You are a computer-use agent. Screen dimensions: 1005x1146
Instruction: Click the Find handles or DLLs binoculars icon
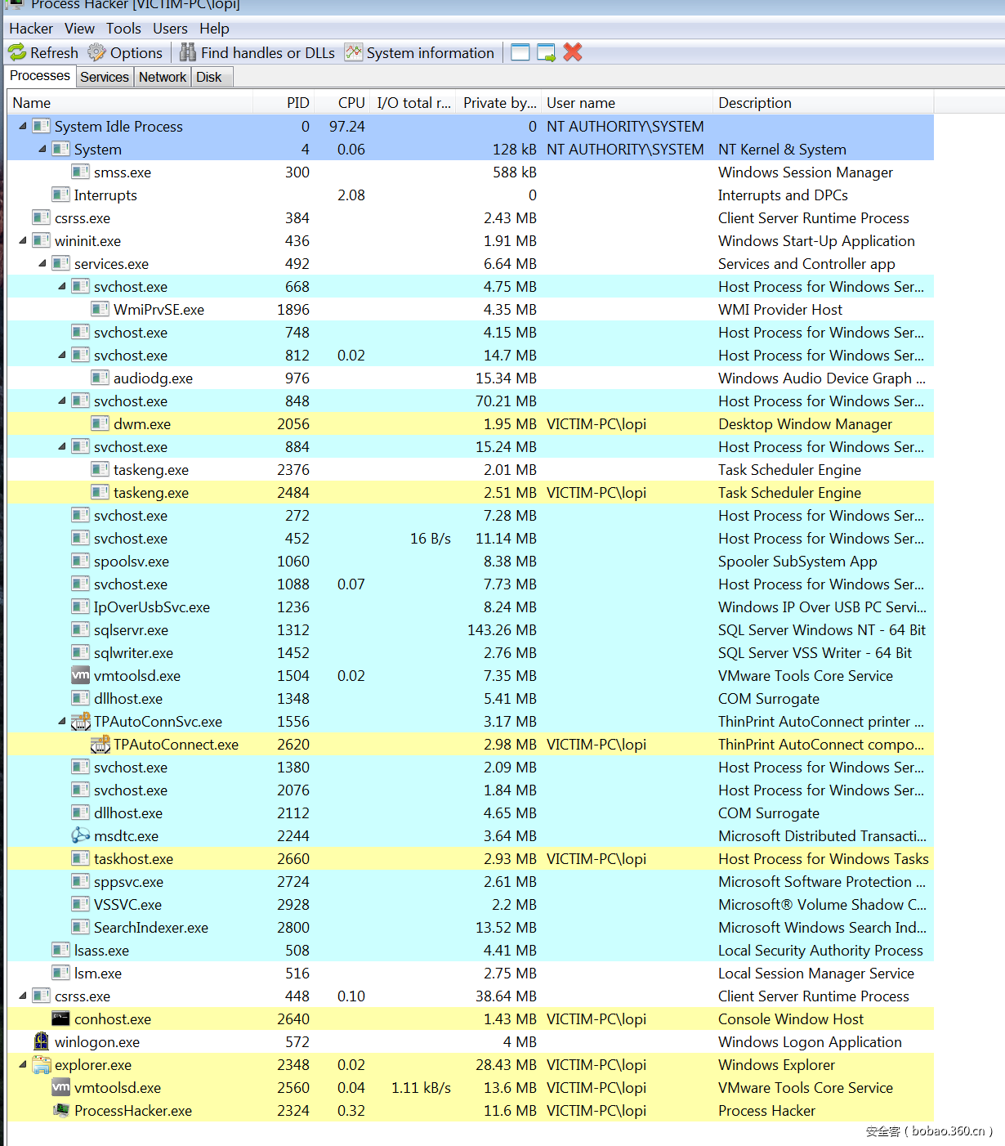[x=188, y=53]
